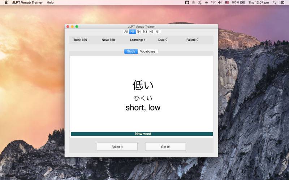Click the JLPT Vocab Trainer window title
This screenshot has height=180, width=289.
141,27
